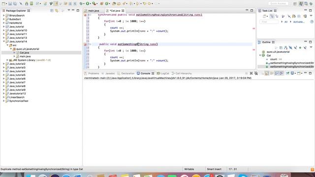Switch to the Java perspective icon
This screenshot has height=177, width=315.
click(301, 4)
